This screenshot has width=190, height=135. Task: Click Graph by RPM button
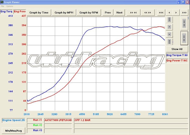89,13
